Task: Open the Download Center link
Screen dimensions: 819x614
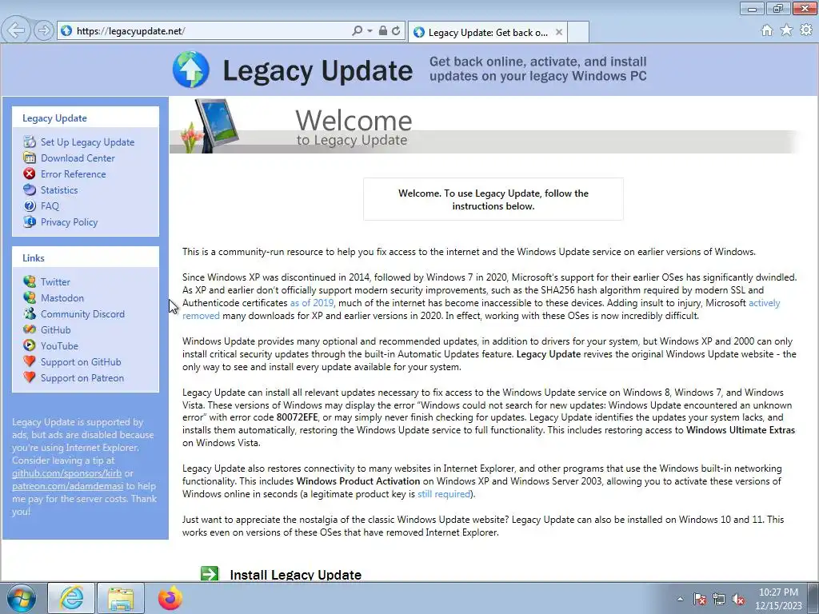Action: click(78, 158)
